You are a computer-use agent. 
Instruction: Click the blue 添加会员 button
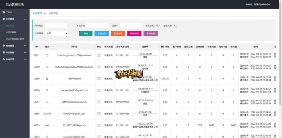click(x=102, y=33)
